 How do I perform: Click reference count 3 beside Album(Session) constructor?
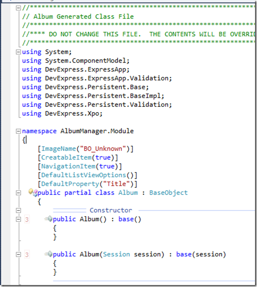27,255
